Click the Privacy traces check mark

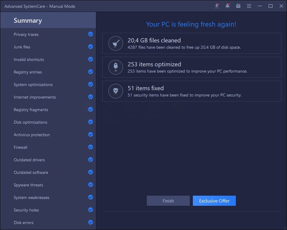pos(90,34)
